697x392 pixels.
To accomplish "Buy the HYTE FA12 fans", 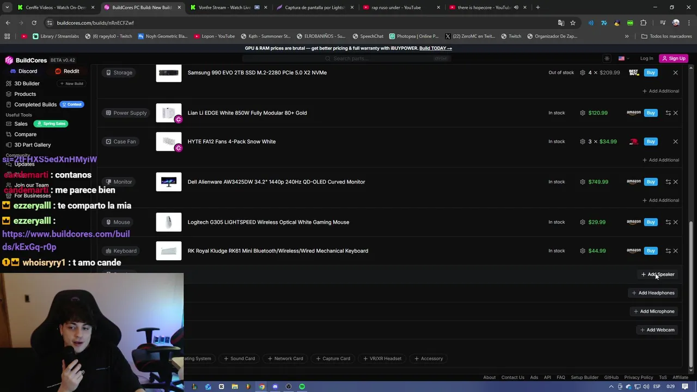I will 651,142.
